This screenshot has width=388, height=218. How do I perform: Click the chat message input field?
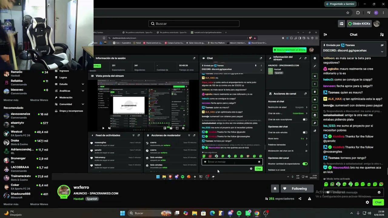[353, 192]
